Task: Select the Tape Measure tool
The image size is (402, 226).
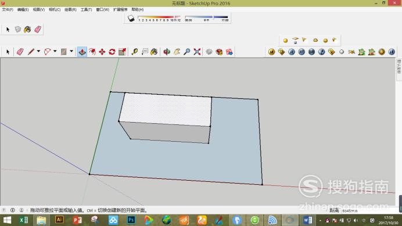Action: (135, 52)
